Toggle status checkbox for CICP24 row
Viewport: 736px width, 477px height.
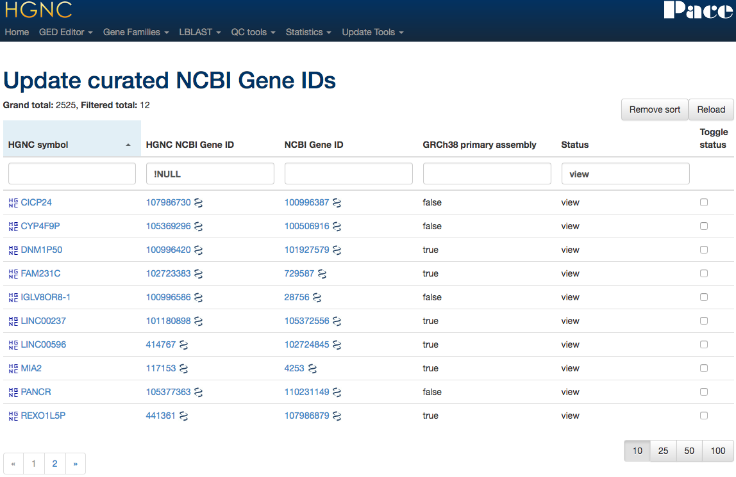(x=704, y=202)
